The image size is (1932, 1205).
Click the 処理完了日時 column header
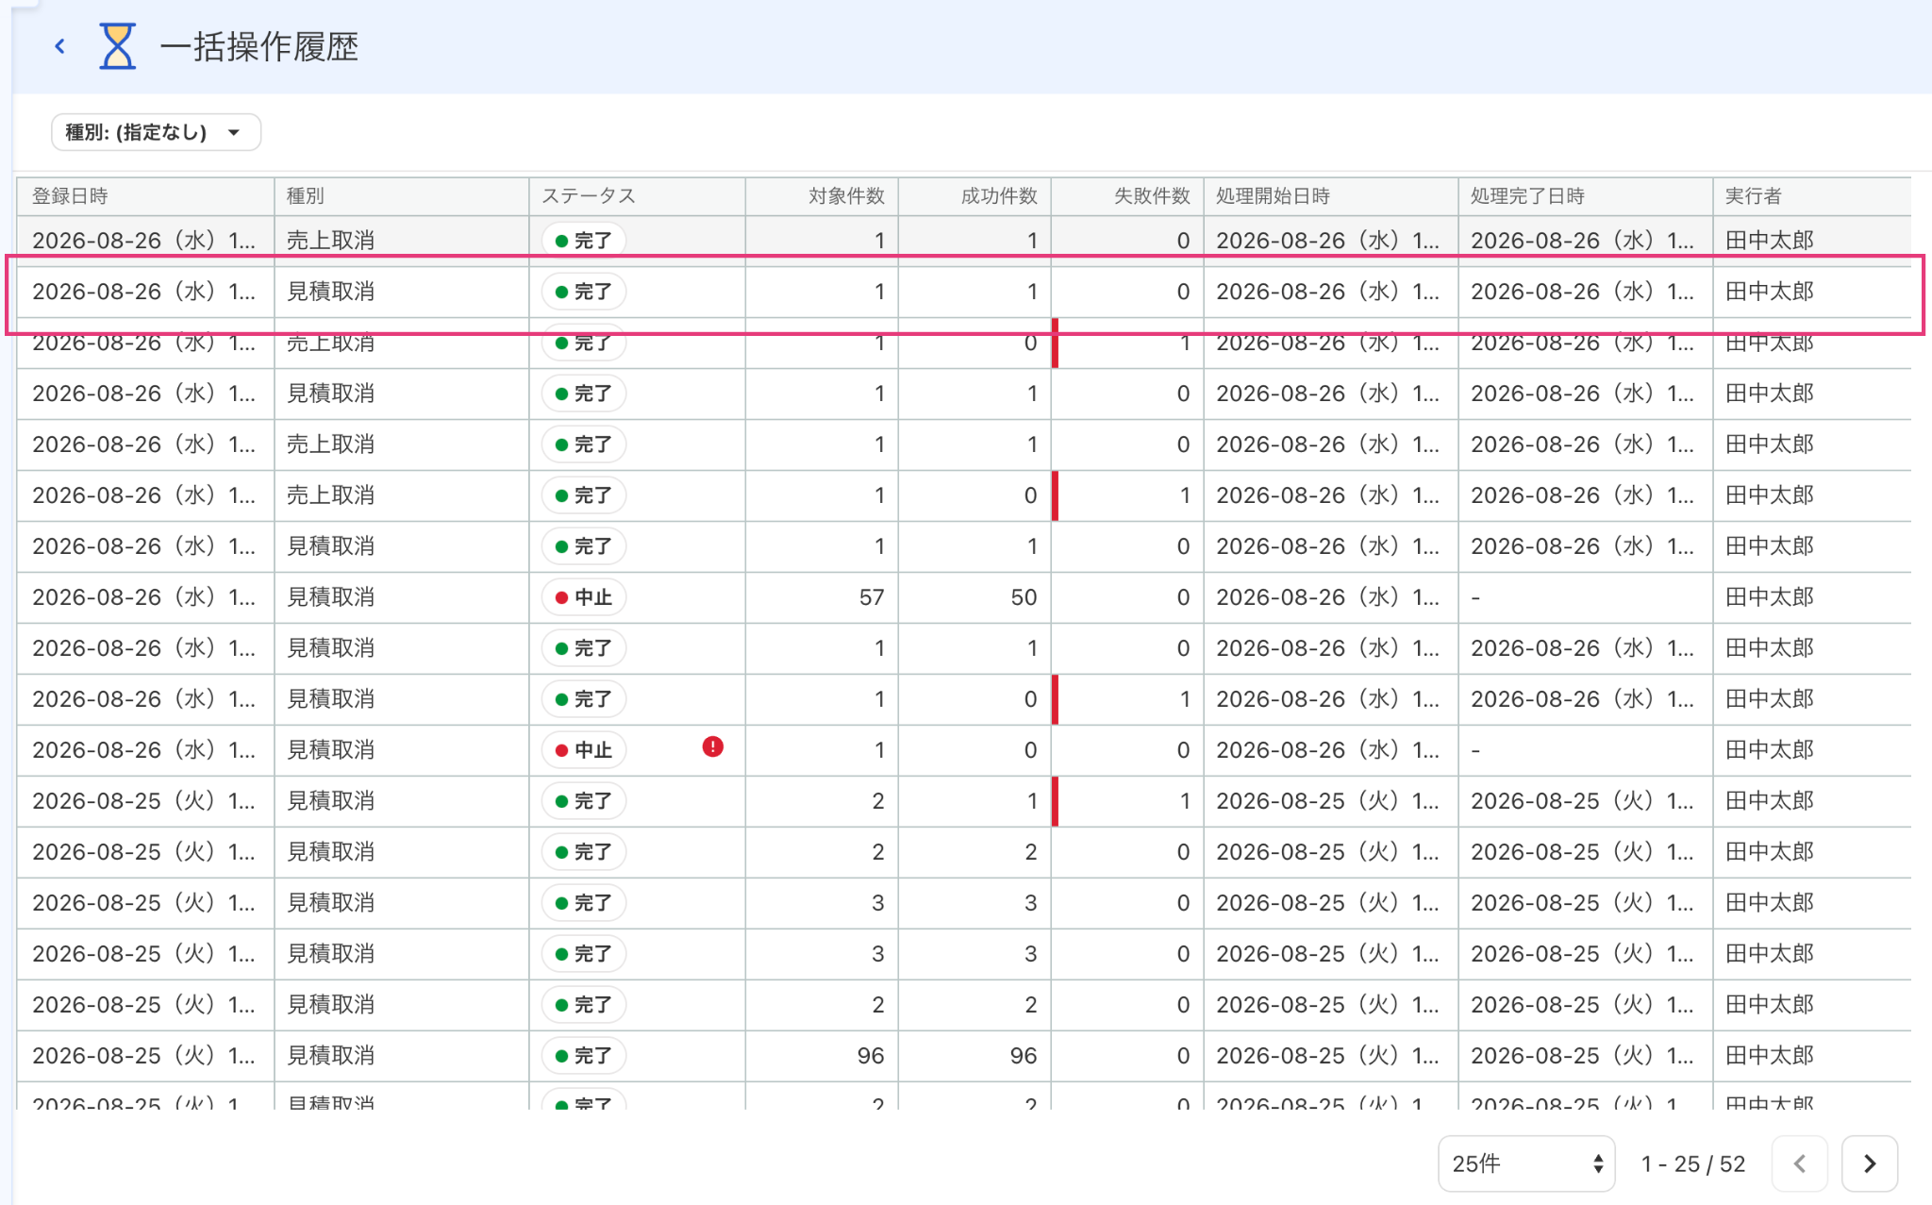(1586, 196)
